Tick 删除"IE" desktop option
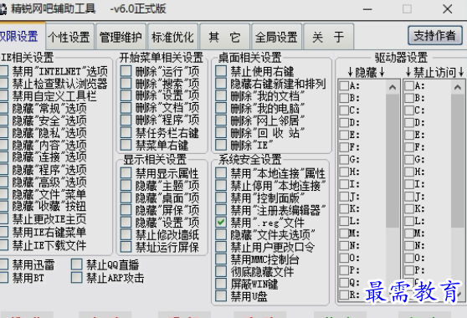Screen dimensions: 467x318 [221, 145]
